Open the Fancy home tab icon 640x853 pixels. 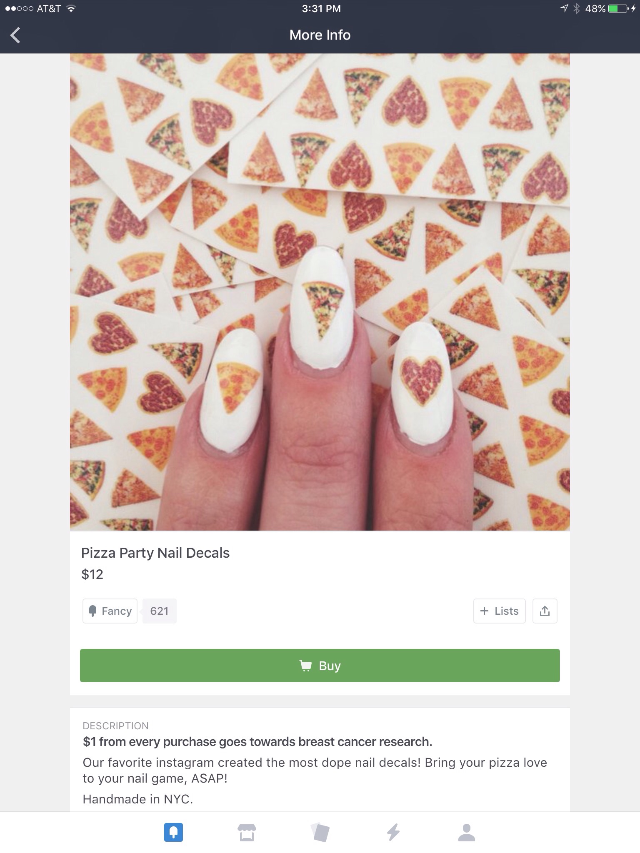coord(173,832)
